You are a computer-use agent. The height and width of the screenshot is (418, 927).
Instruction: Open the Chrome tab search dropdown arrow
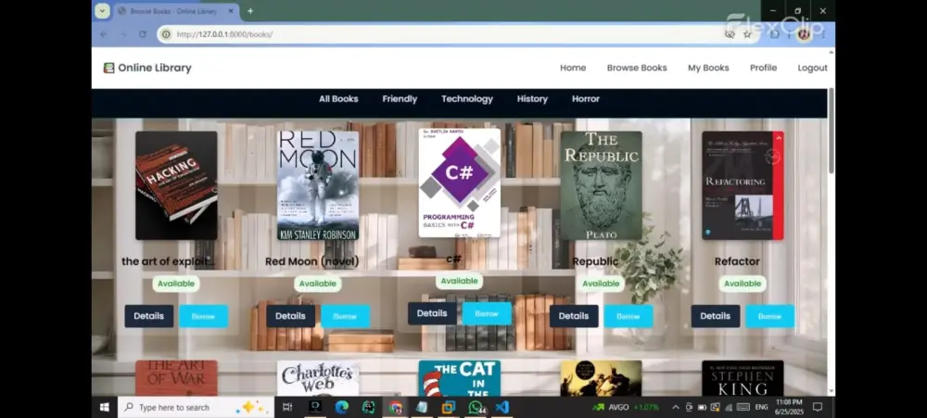pyautogui.click(x=102, y=10)
